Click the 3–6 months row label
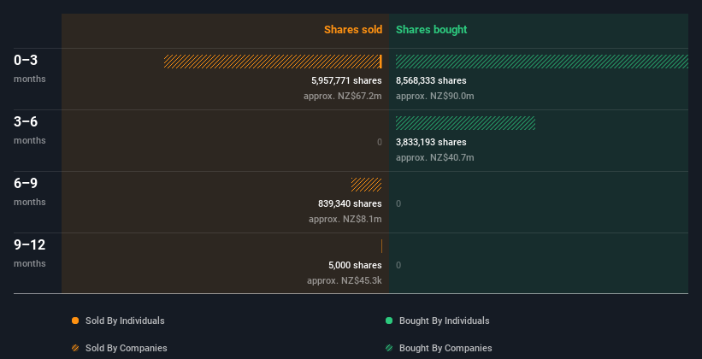Viewport: 702px width, 359px height. (30, 130)
